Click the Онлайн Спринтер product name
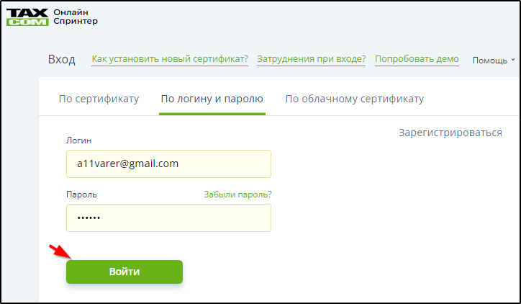 76,17
